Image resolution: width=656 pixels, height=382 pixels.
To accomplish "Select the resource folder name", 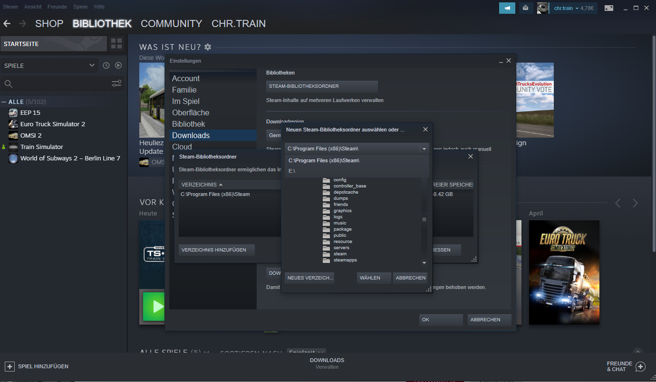I will [x=343, y=242].
